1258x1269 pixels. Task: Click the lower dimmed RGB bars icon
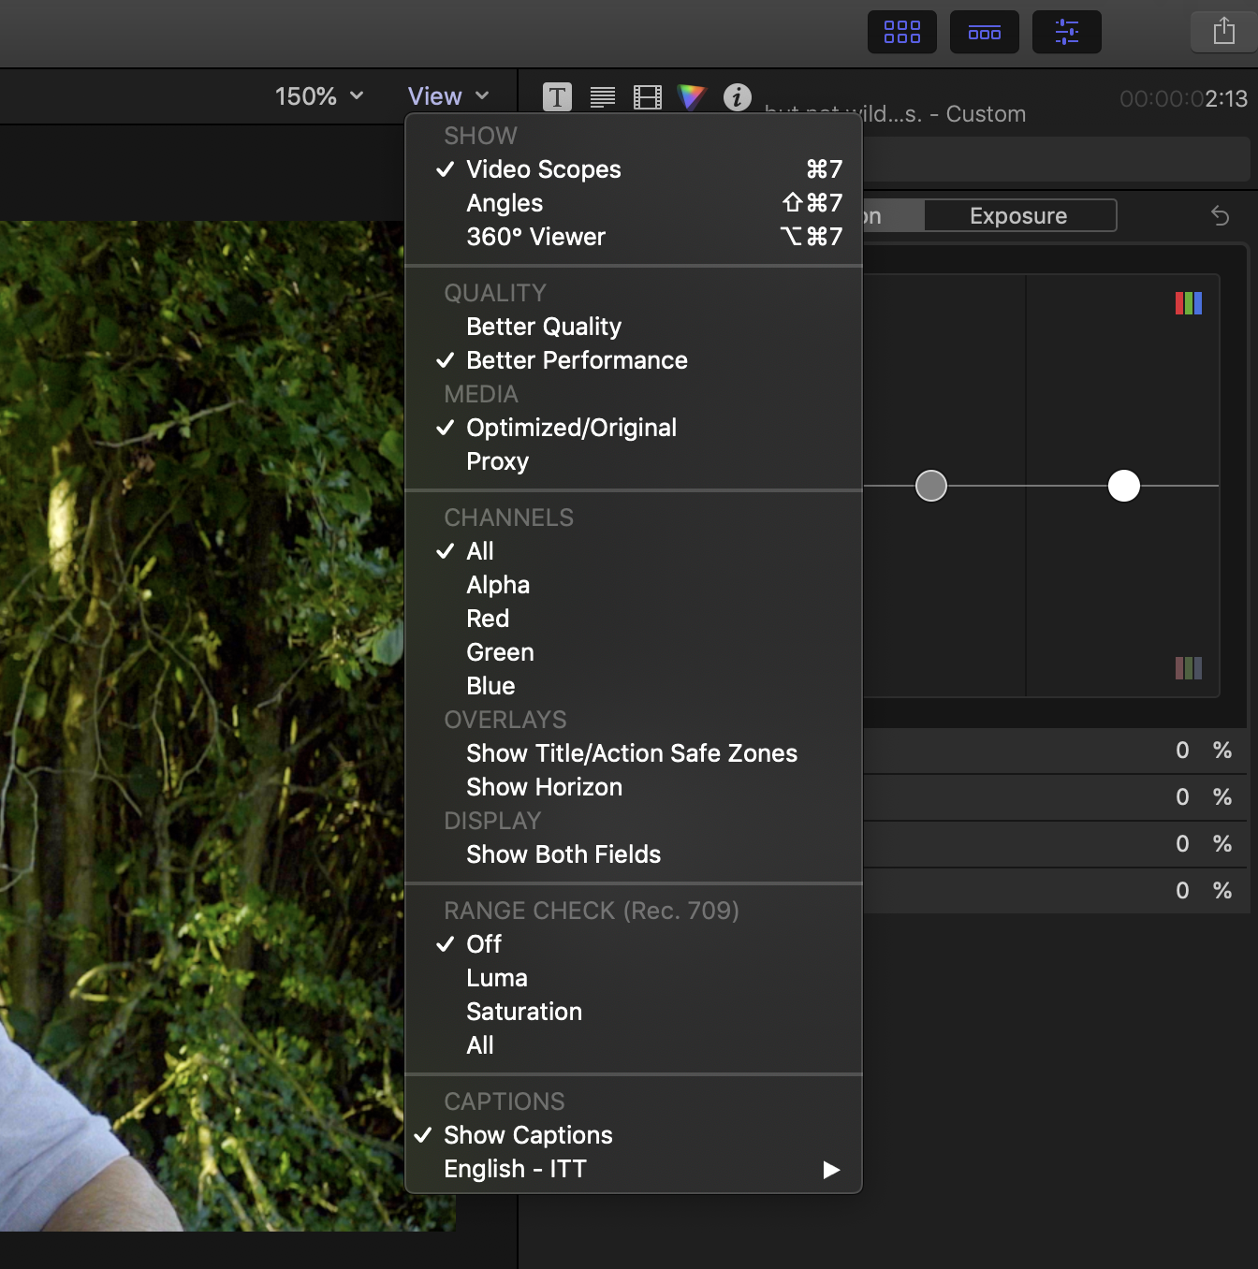click(x=1189, y=668)
